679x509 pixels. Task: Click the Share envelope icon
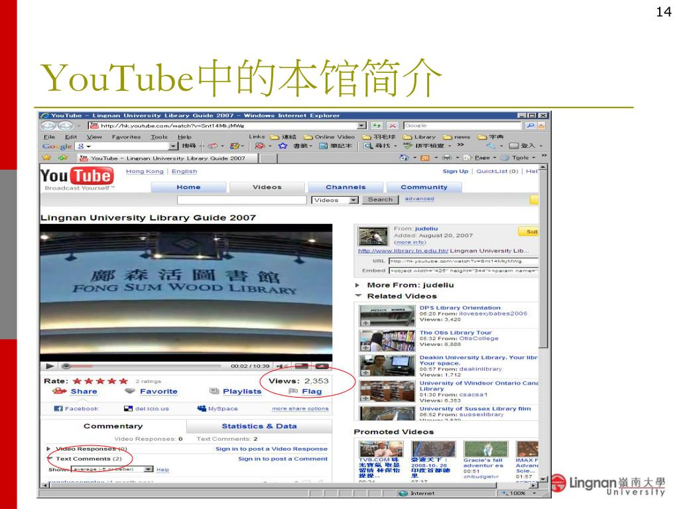(x=59, y=391)
